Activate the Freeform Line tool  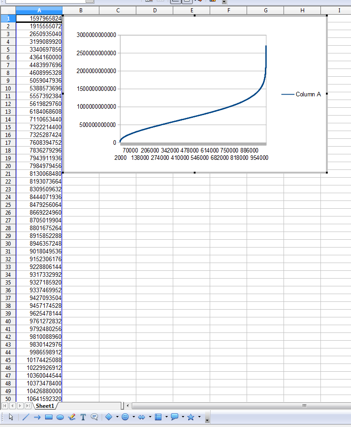pyautogui.click(x=72, y=416)
